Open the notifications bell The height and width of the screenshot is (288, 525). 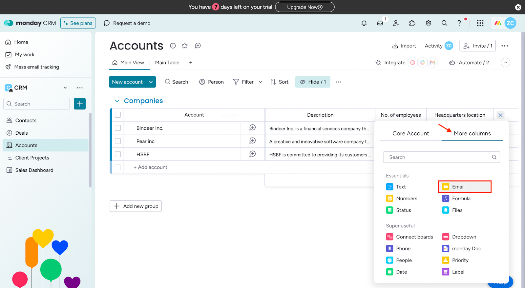pos(364,23)
